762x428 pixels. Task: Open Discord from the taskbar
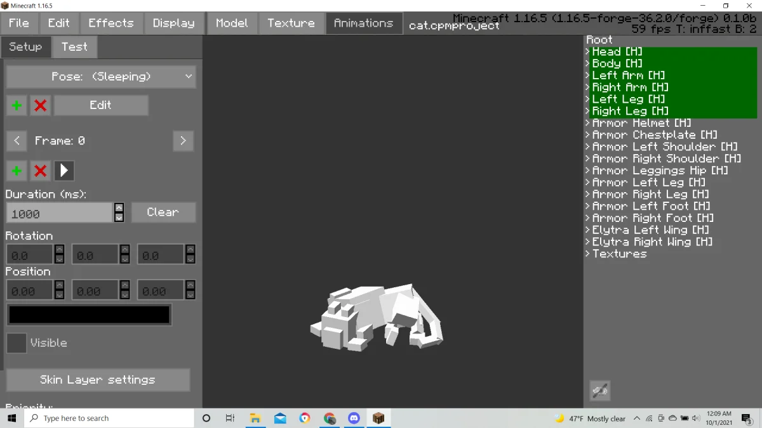click(354, 418)
